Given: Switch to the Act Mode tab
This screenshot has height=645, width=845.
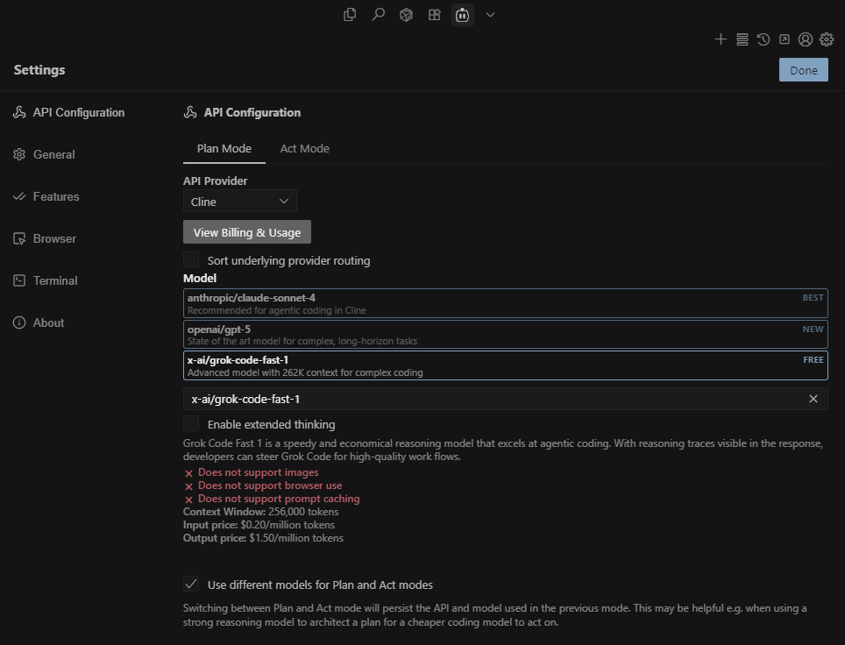Looking at the screenshot, I should coord(304,148).
